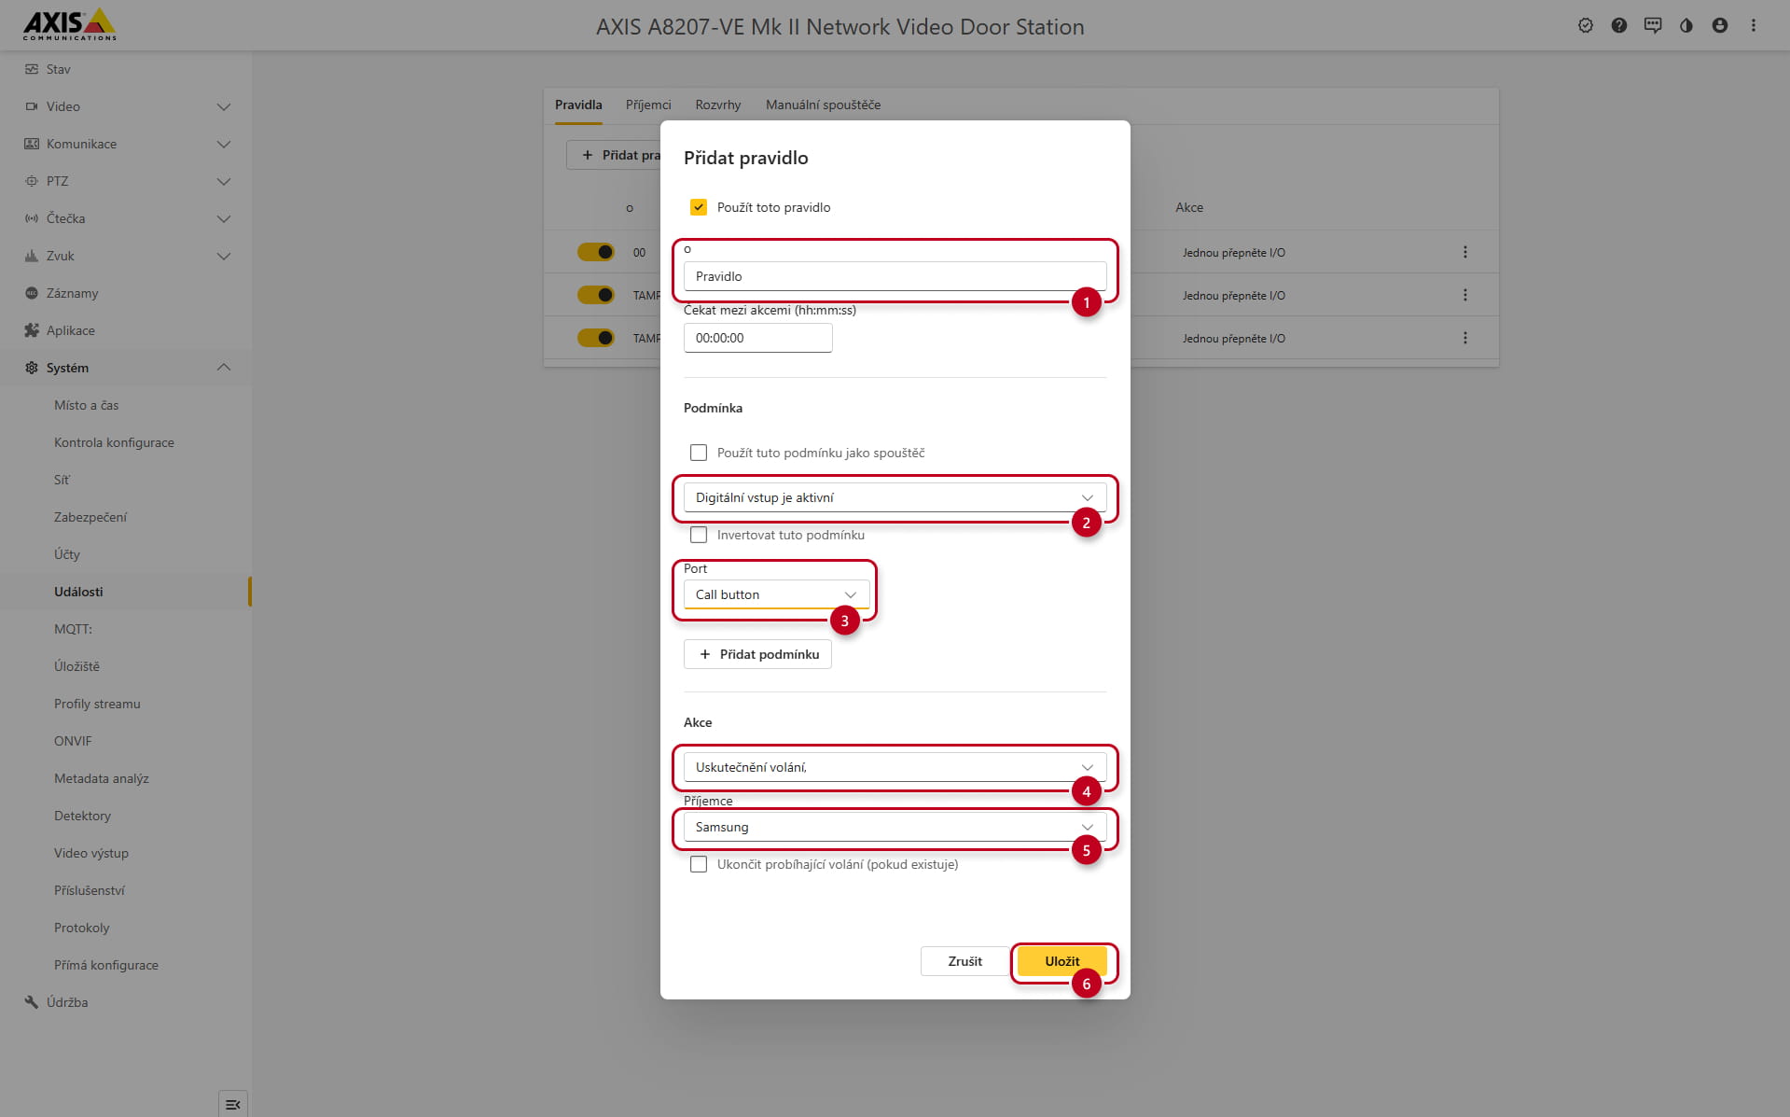Click the Údržba wrench icon
This screenshot has height=1117, width=1790.
tap(32, 1002)
